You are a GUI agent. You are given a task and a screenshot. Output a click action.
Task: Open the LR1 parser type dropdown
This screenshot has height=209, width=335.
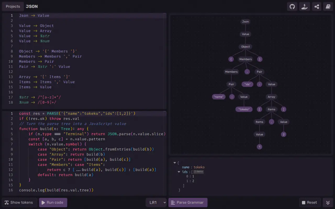click(156, 202)
